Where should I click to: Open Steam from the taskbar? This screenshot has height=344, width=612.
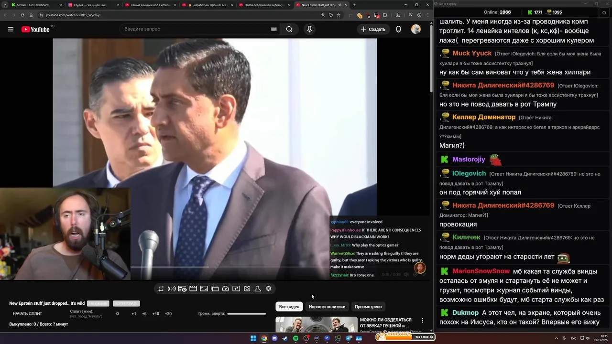click(285, 338)
